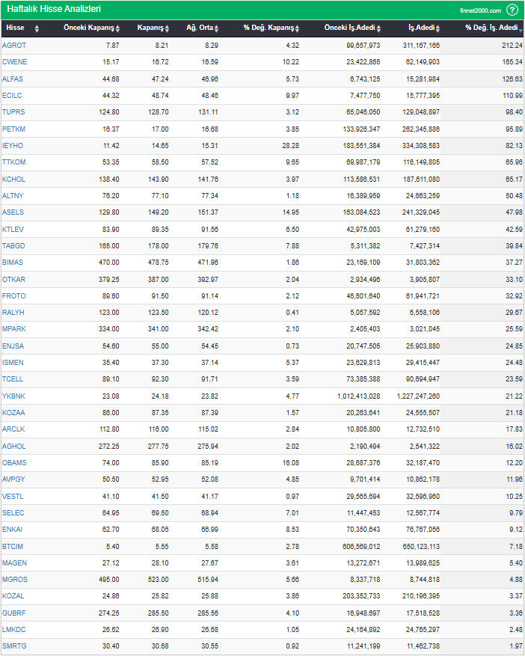Open OTKAR stock link
Screen dimensions: 525x656
click(13, 280)
